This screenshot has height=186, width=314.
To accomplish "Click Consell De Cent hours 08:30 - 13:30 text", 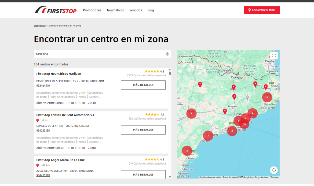I will (66, 148).
